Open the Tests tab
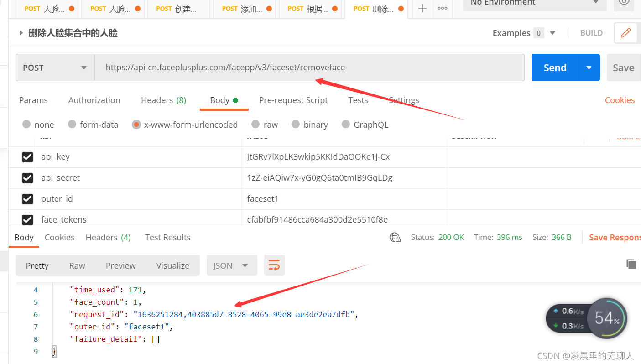This screenshot has width=641, height=364. [358, 100]
